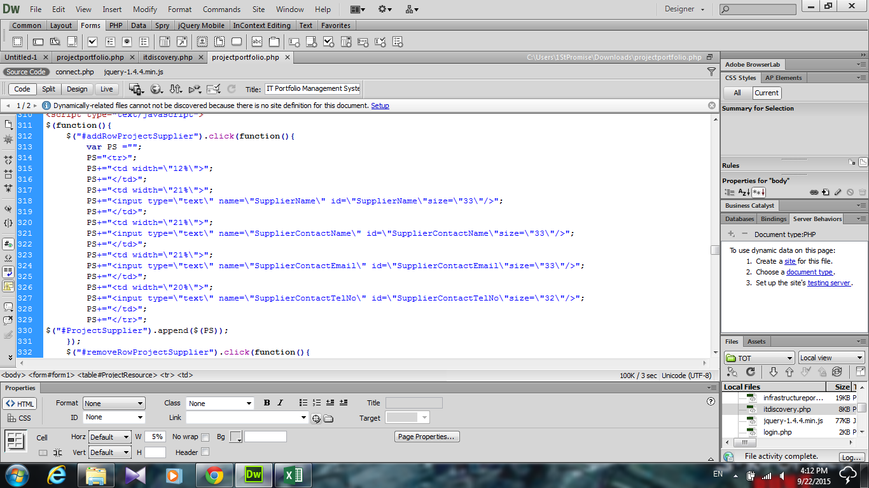Apply italic with the I icon
The height and width of the screenshot is (488, 869).
pos(280,403)
